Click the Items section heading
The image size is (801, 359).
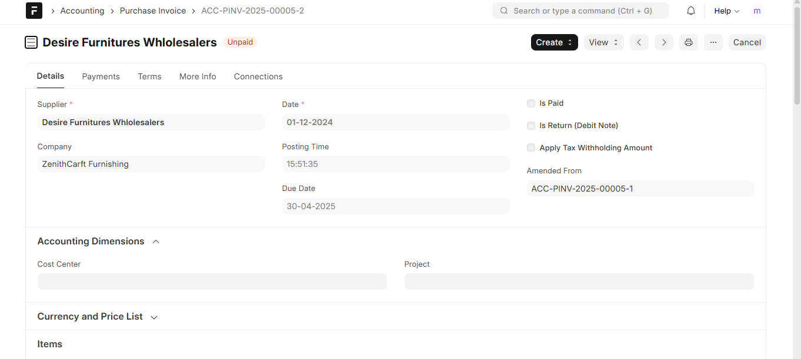coord(50,344)
